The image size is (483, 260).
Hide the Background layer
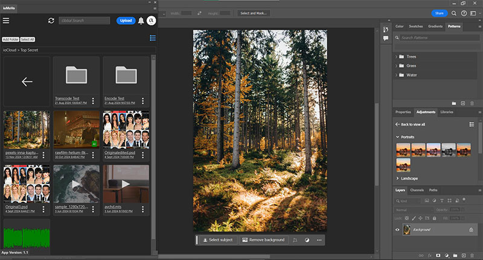397,230
